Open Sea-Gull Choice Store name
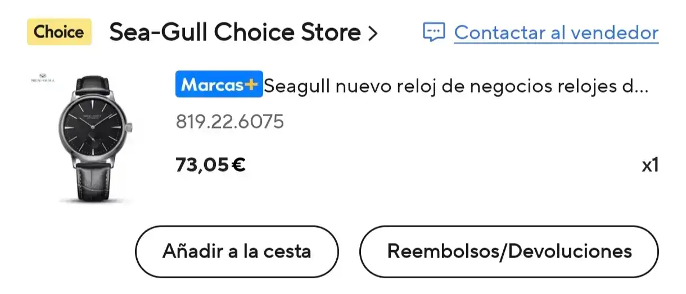 [235, 33]
